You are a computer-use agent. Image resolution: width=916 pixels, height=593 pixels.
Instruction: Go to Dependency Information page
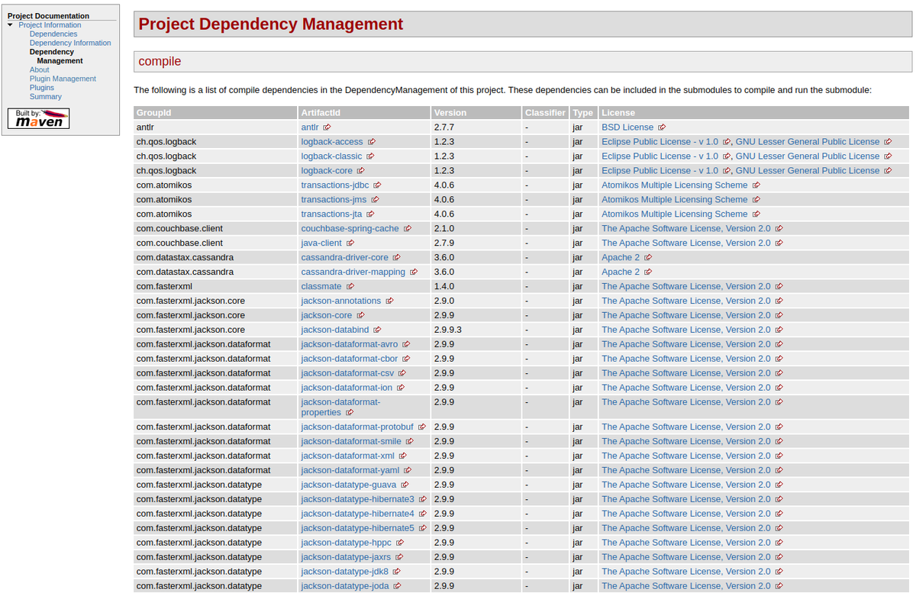click(x=70, y=43)
